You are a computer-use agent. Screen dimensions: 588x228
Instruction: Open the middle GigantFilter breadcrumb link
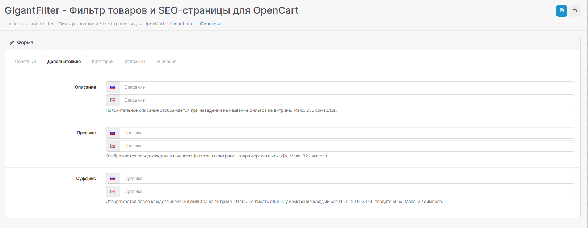96,24
